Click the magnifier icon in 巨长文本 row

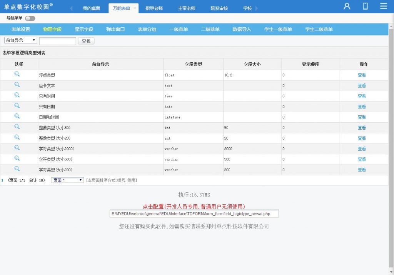17,84
